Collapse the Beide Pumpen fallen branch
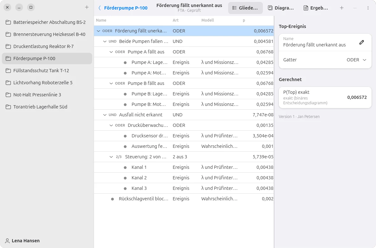 [x=105, y=41]
